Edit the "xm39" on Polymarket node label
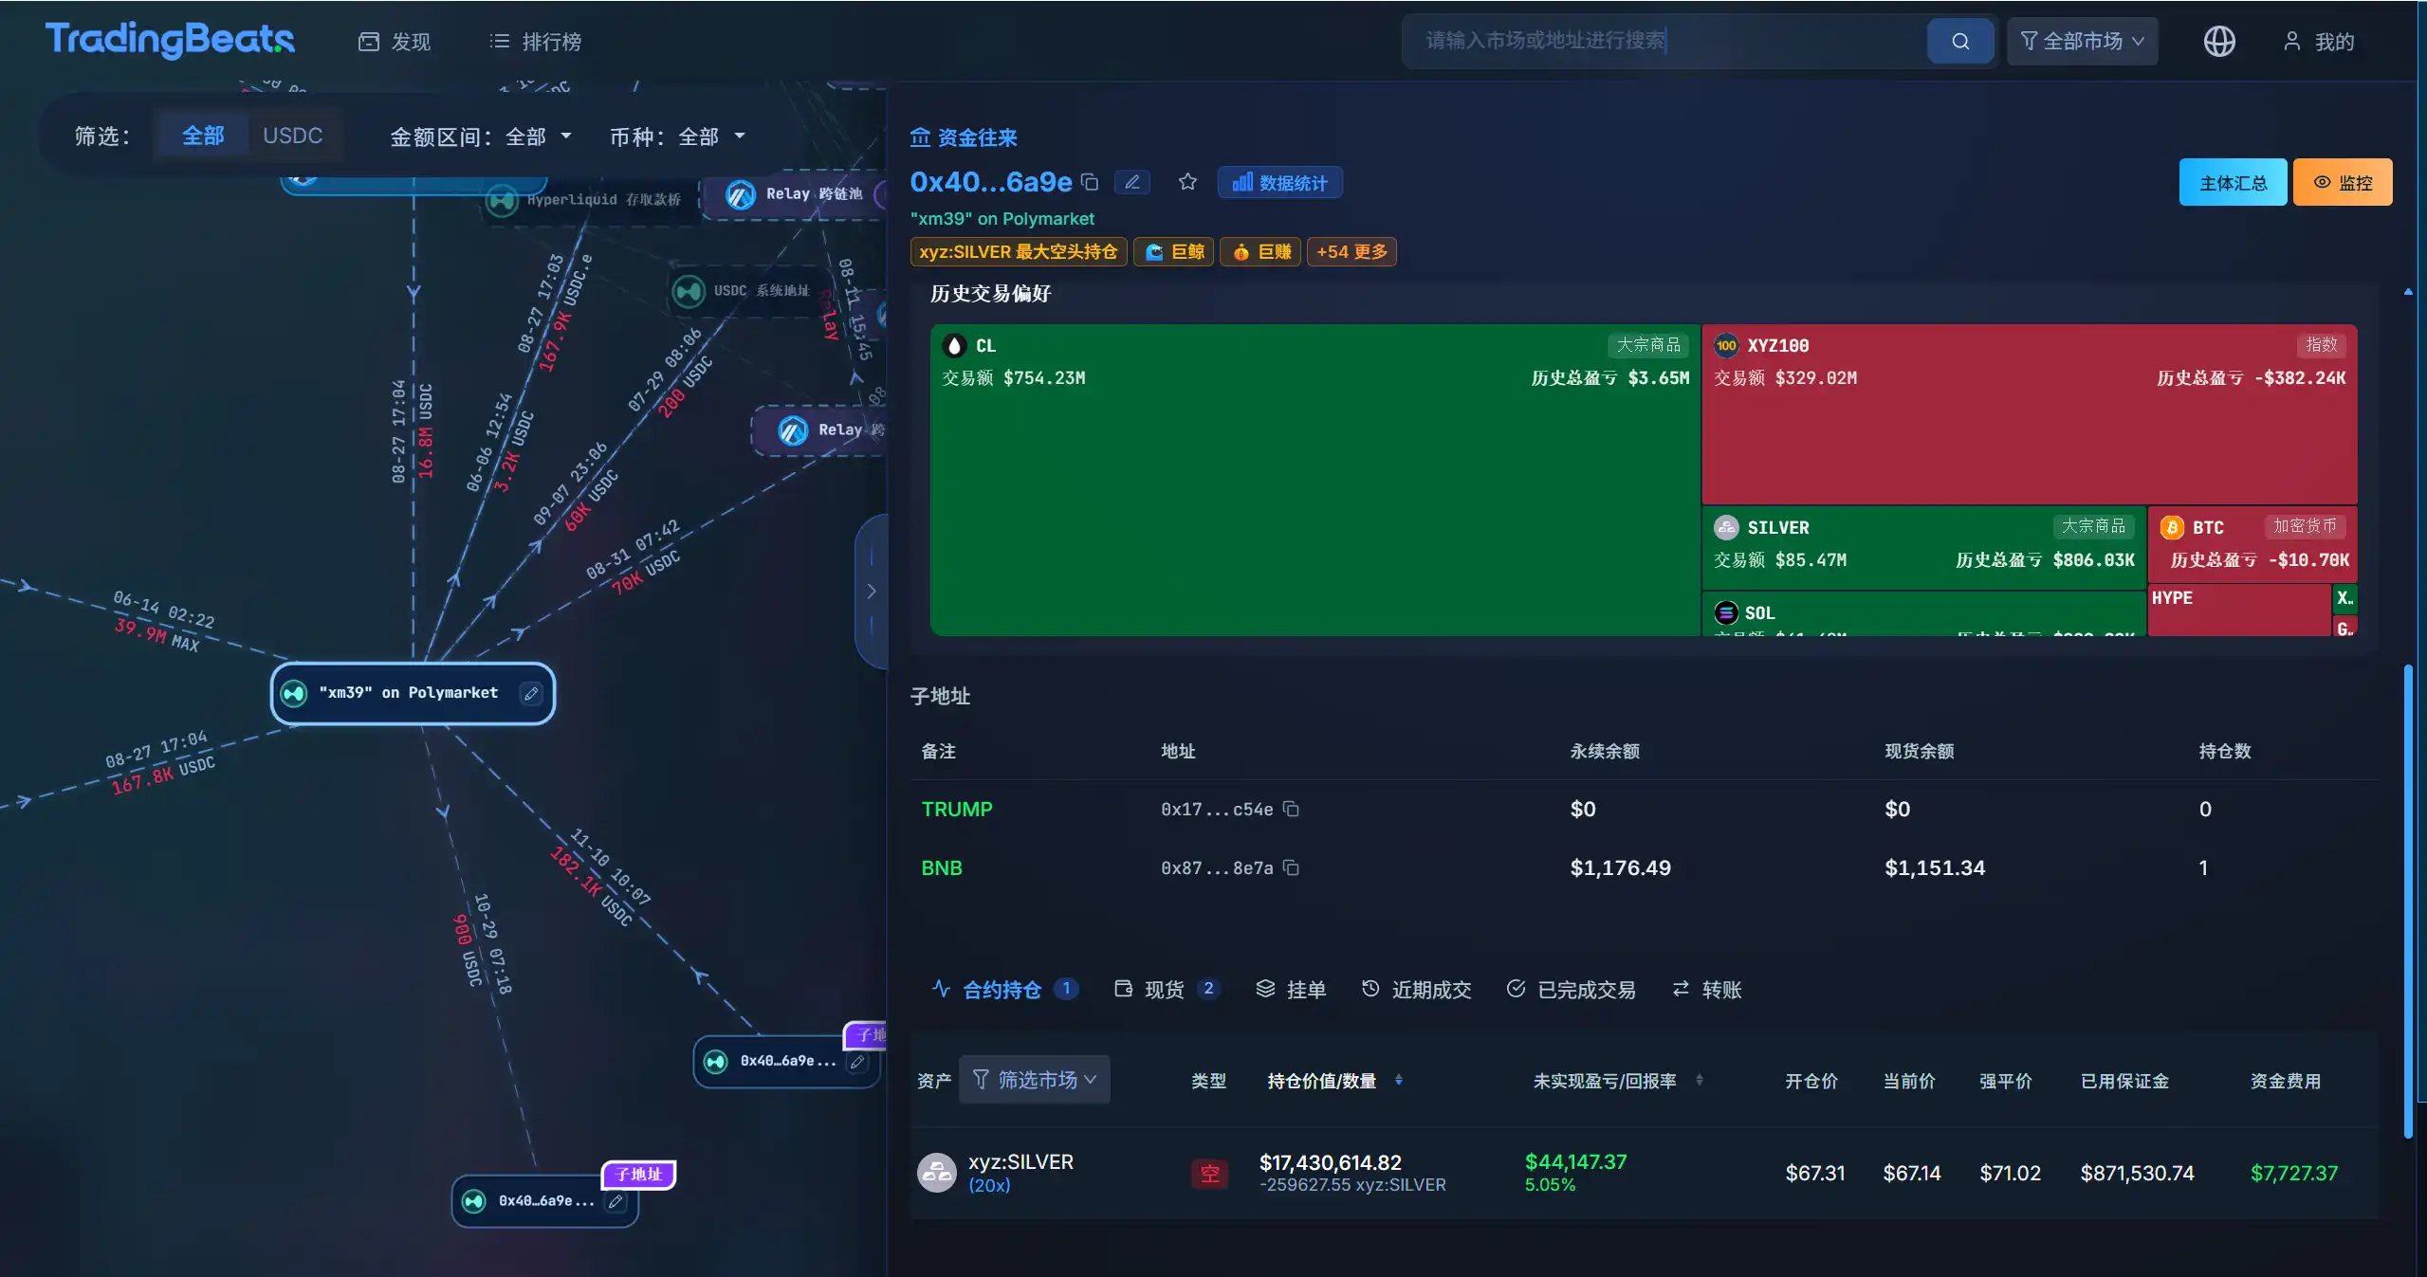2427x1277 pixels. pyautogui.click(x=531, y=693)
